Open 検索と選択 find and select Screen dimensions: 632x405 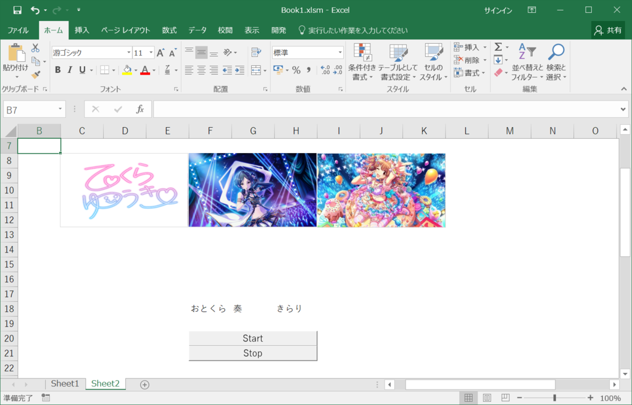pos(557,62)
